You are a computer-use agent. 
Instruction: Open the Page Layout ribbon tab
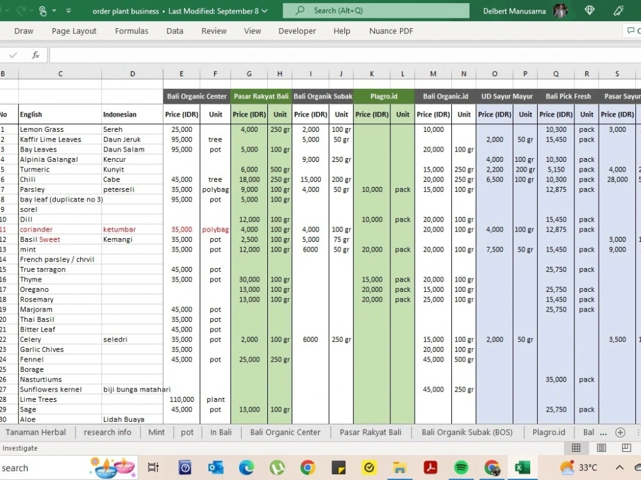[x=74, y=31]
